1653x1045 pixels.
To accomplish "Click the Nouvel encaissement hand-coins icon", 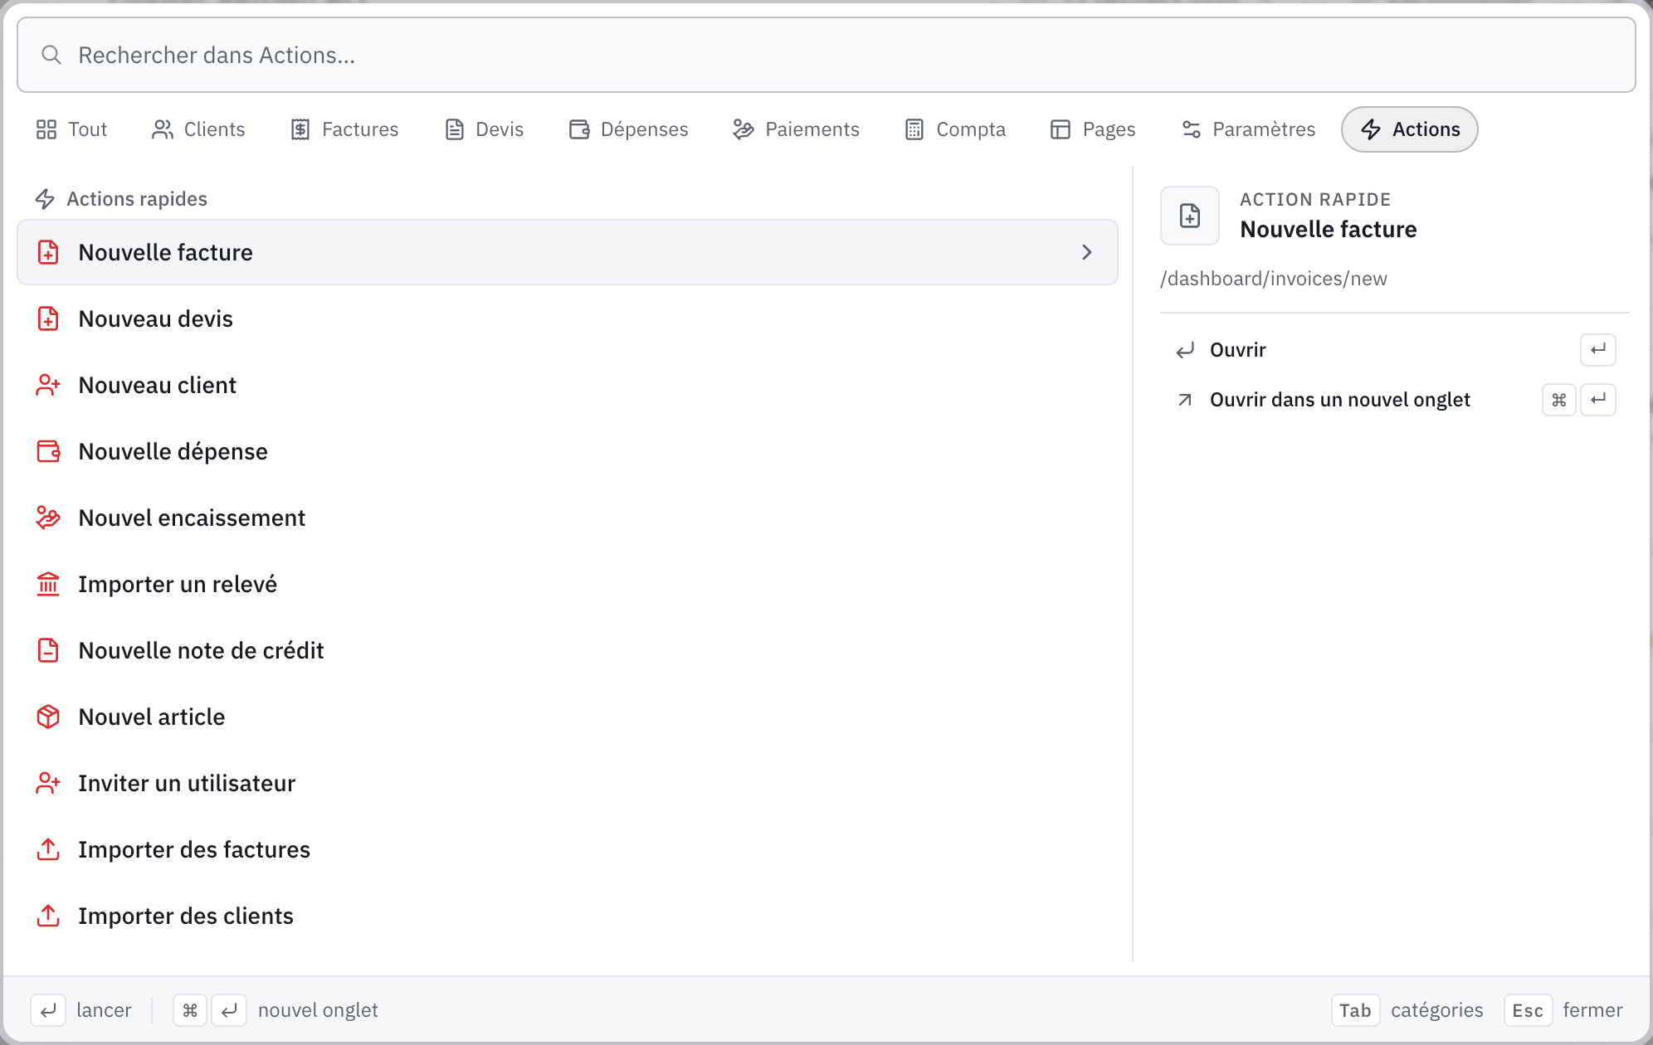I will click(x=48, y=518).
